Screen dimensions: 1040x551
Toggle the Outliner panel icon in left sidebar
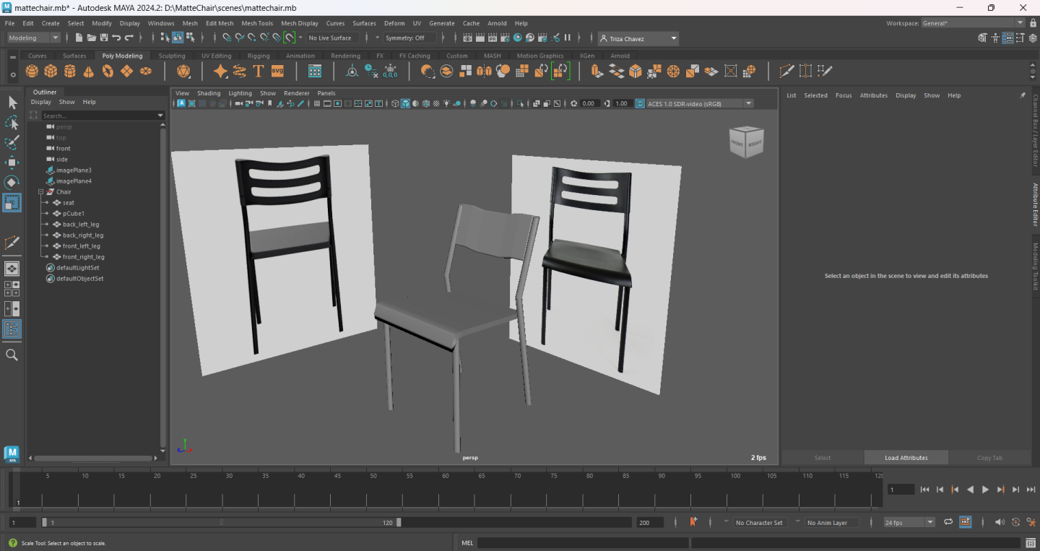pos(12,329)
